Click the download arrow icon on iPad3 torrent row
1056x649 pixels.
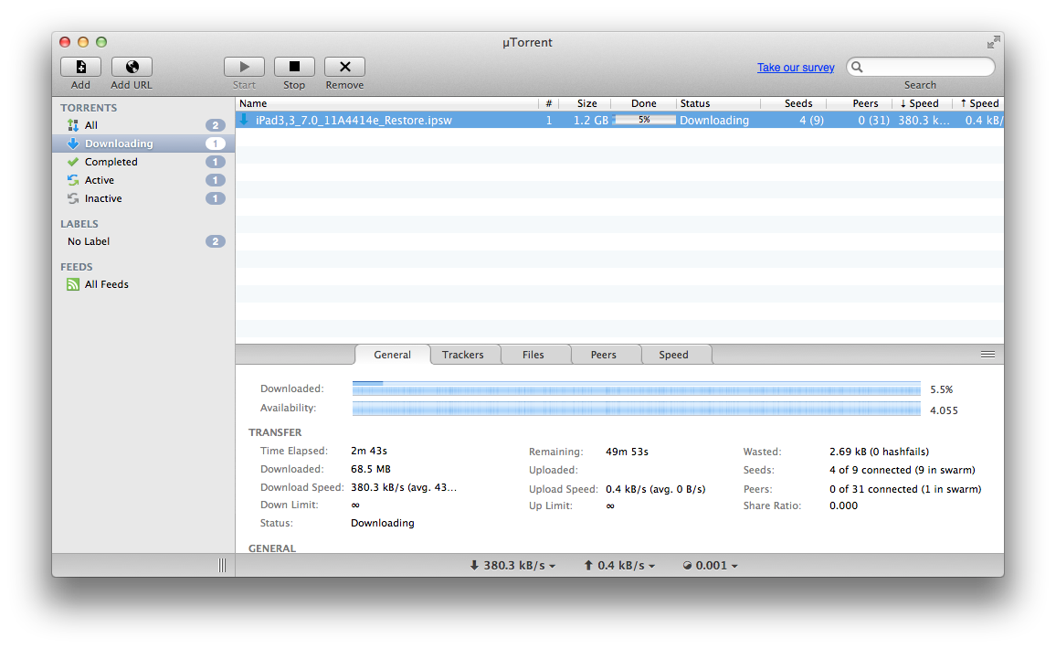point(244,119)
